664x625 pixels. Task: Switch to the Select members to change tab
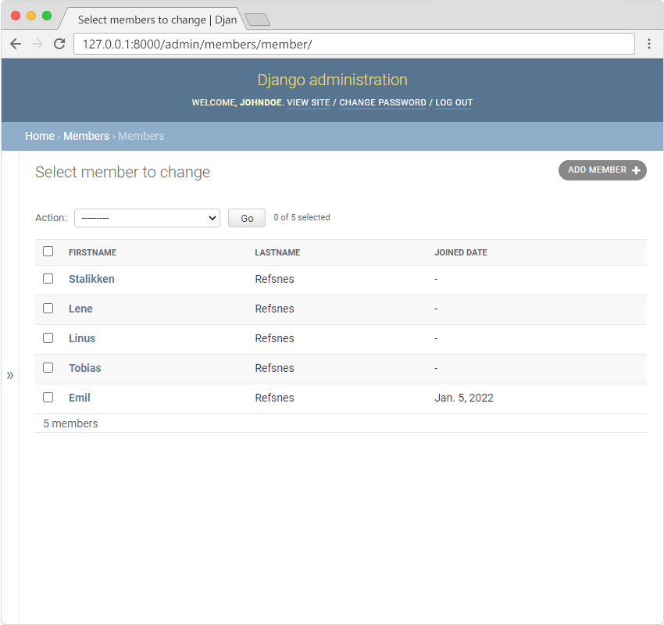pyautogui.click(x=153, y=20)
